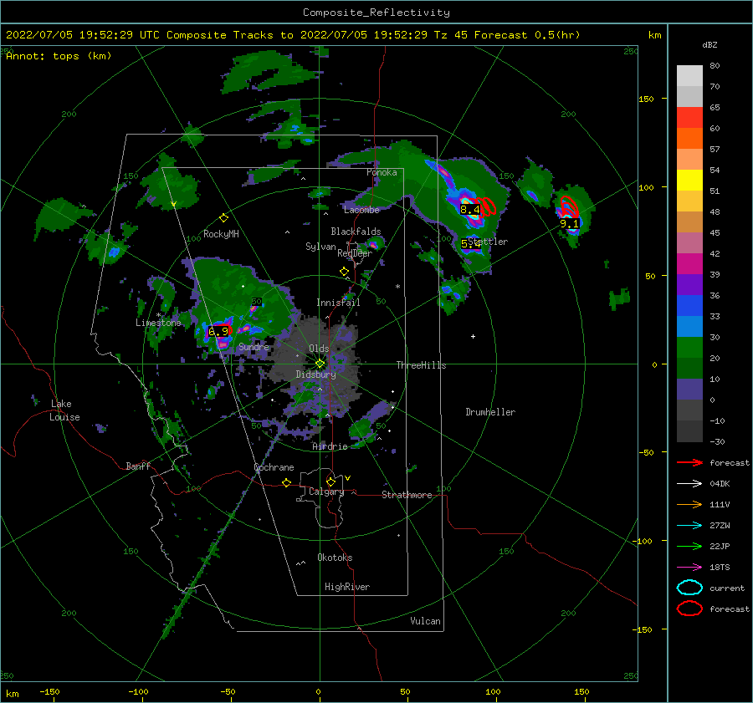The image size is (753, 703).
Task: Click the 39 dBZ purple color swatch
Action: pos(689,284)
